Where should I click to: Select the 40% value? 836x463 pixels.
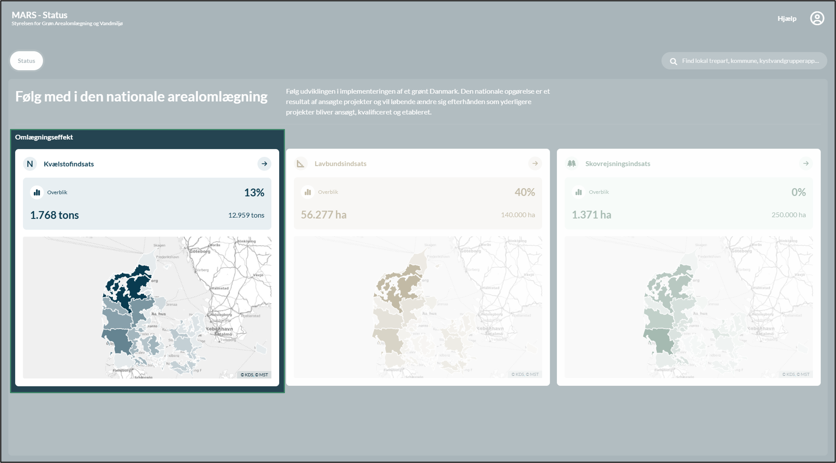coord(525,192)
